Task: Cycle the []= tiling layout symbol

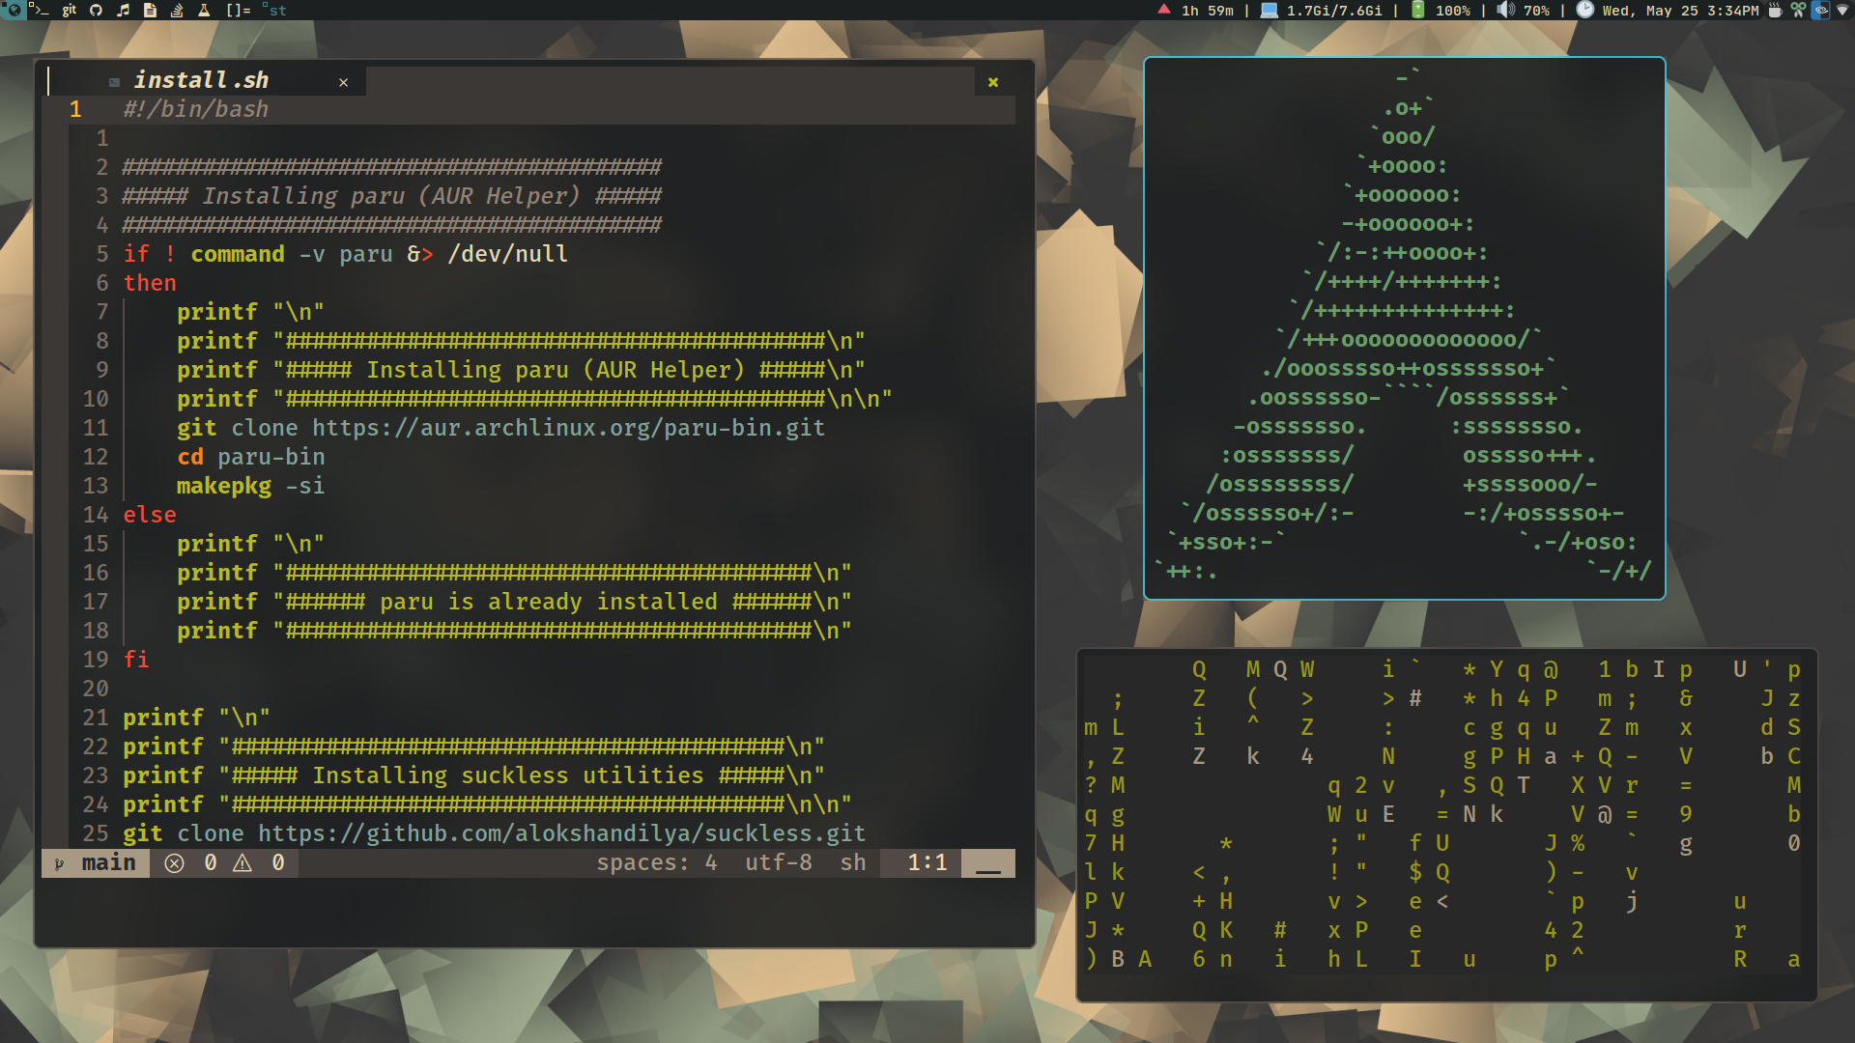Action: pos(238,10)
